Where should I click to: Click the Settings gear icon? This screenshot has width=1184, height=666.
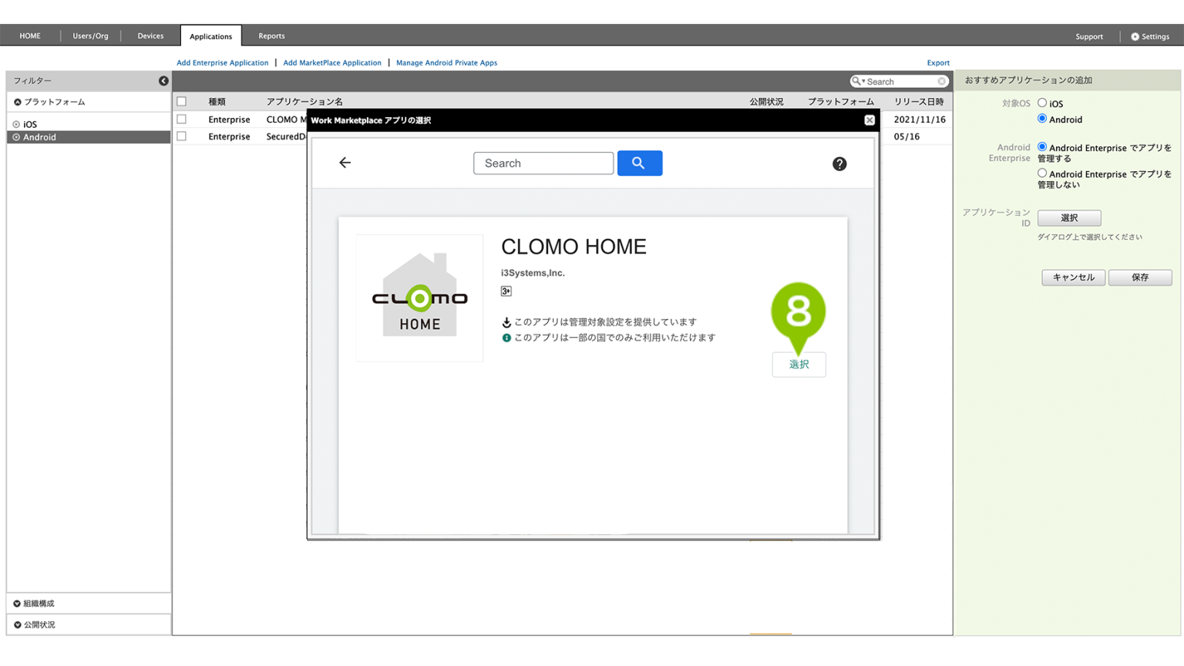tap(1135, 37)
